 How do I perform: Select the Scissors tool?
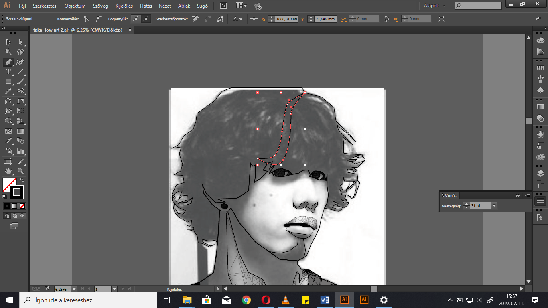click(x=20, y=91)
